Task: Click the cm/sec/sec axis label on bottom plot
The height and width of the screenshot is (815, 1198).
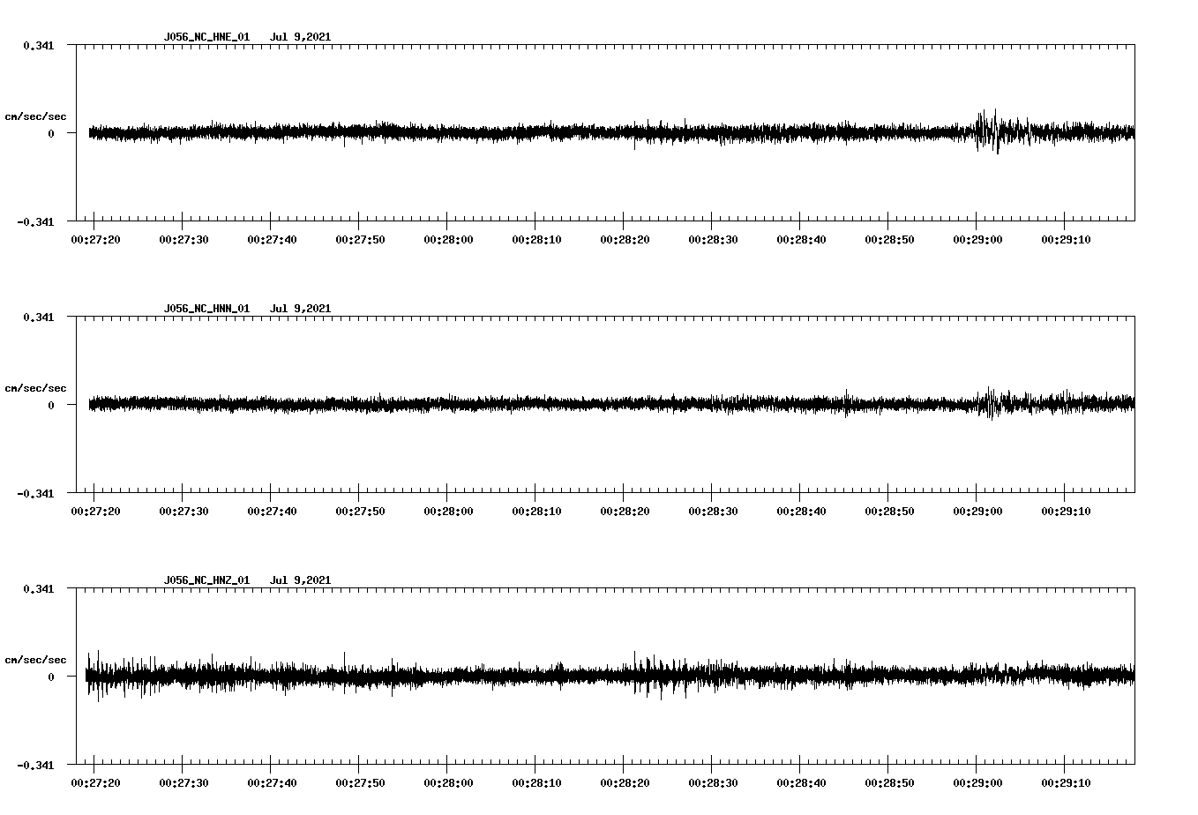Action: coord(35,658)
